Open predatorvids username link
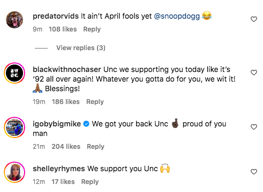This screenshot has width=263, height=192. click(56, 16)
